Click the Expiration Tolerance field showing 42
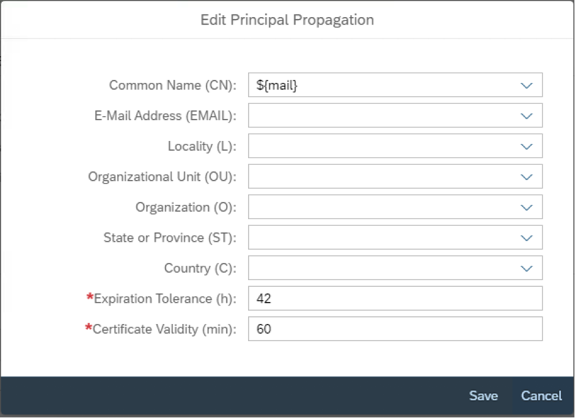The width and height of the screenshot is (575, 418). (x=395, y=298)
